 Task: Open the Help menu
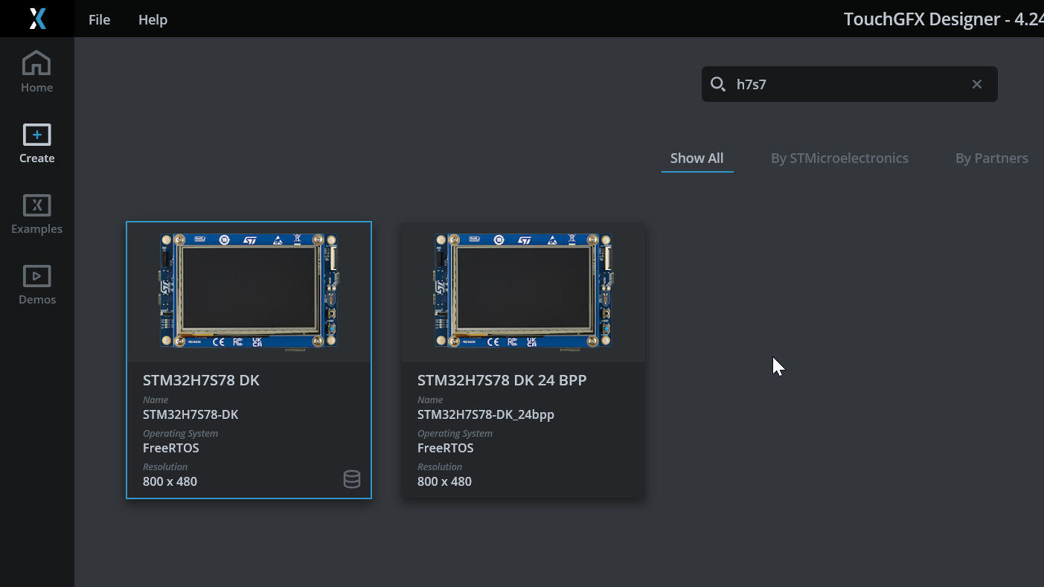[153, 19]
